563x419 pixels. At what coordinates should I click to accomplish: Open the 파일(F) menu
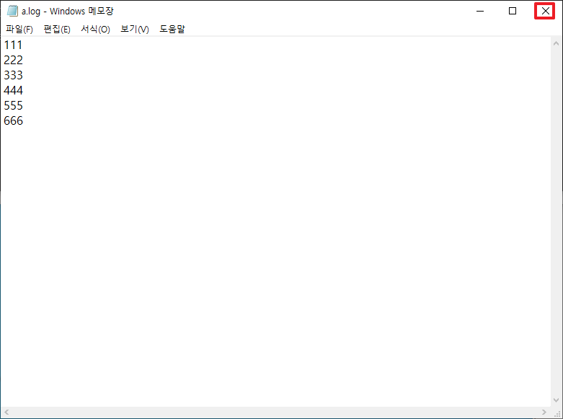click(19, 29)
